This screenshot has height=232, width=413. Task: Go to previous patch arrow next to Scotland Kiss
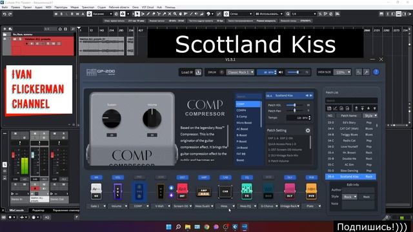pos(307,95)
